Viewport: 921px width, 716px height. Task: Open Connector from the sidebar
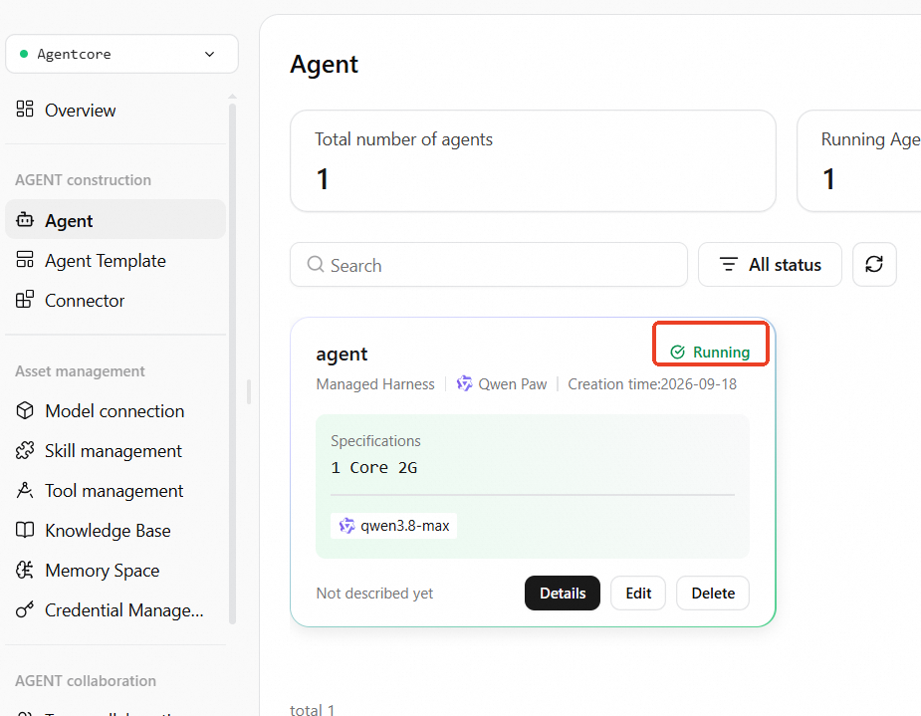(x=115, y=300)
